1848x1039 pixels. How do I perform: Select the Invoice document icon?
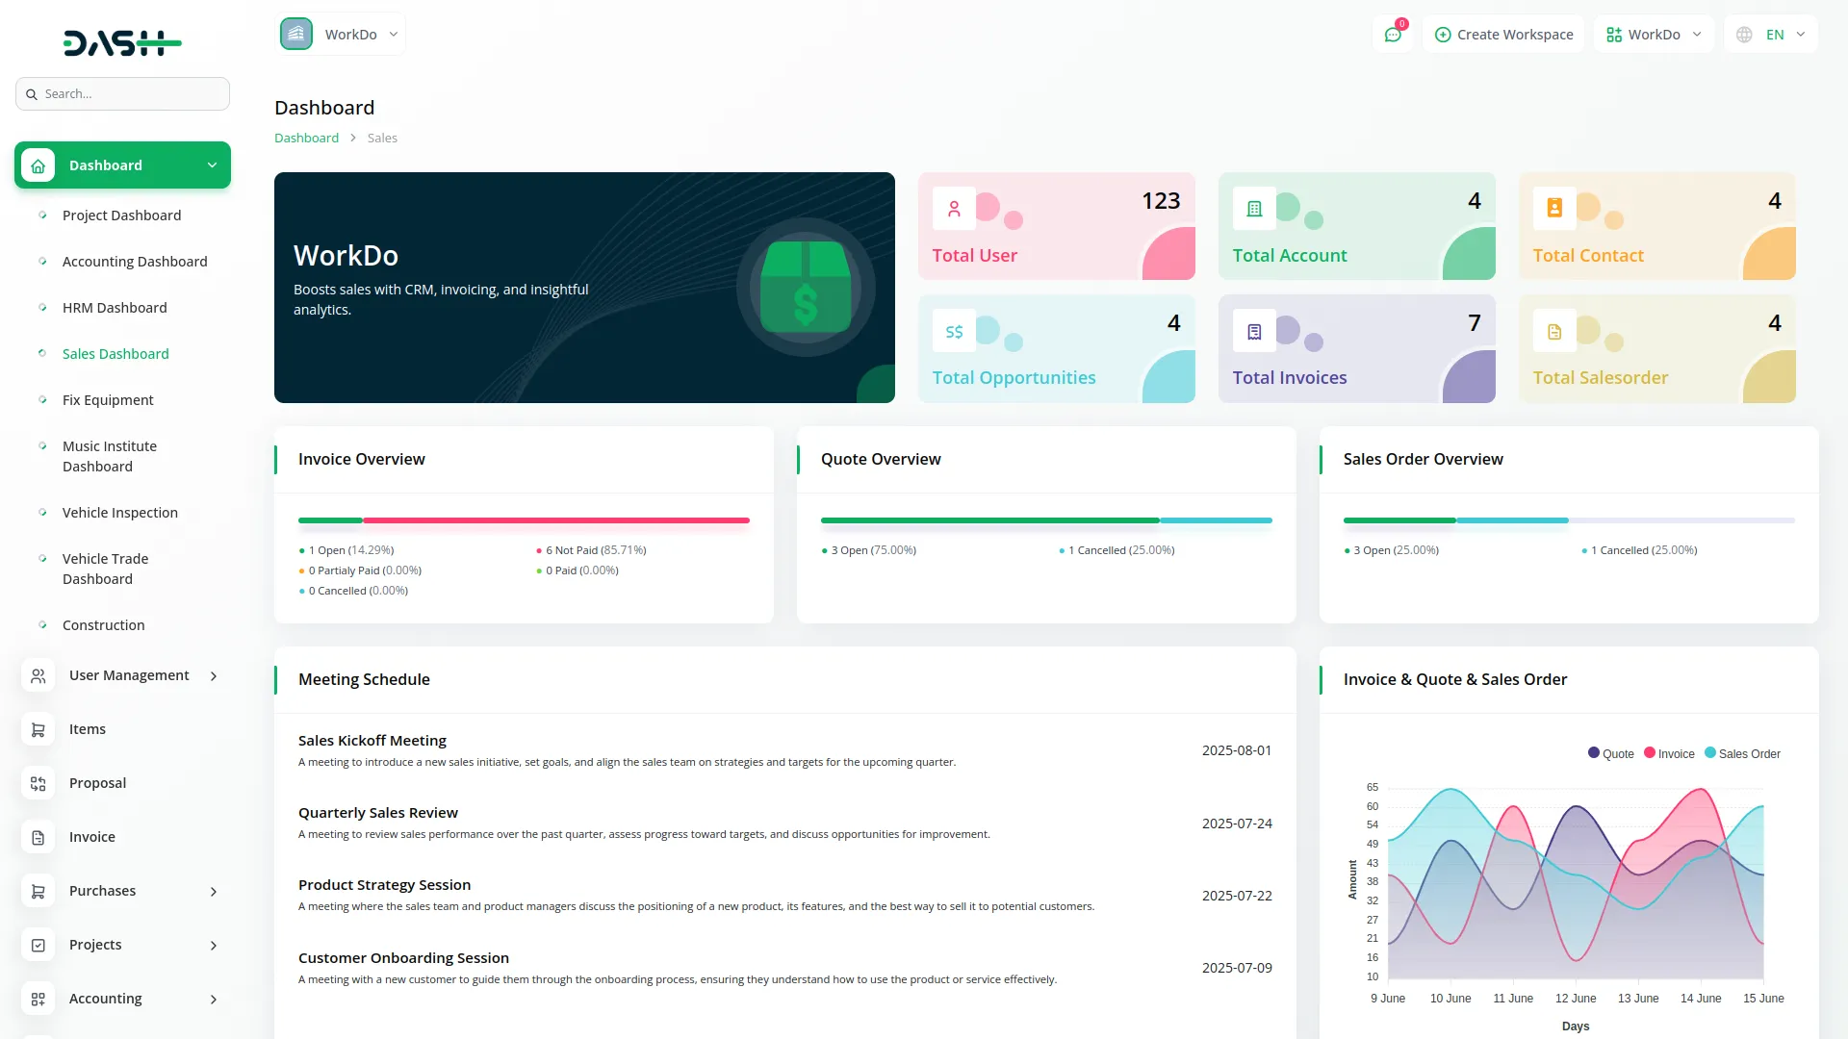(38, 837)
